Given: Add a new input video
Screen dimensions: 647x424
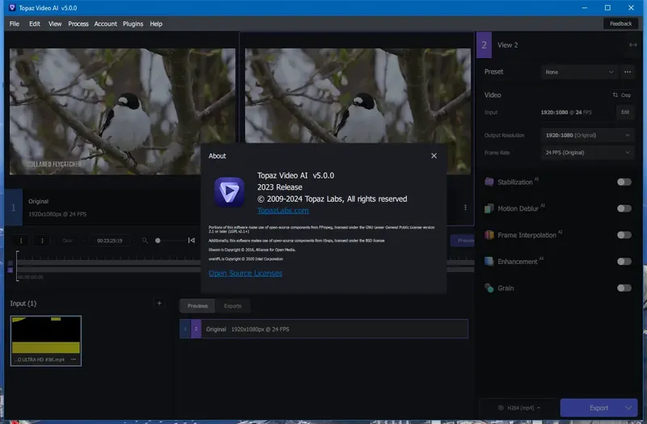Looking at the screenshot, I should pyautogui.click(x=159, y=304).
